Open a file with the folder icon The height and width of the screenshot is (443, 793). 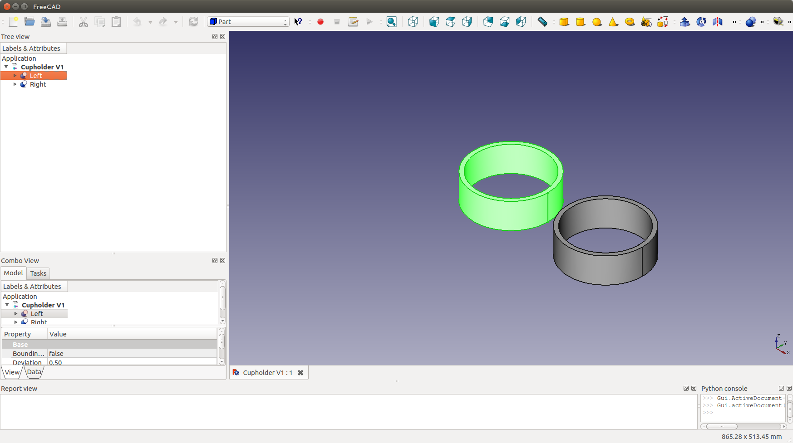[30, 22]
